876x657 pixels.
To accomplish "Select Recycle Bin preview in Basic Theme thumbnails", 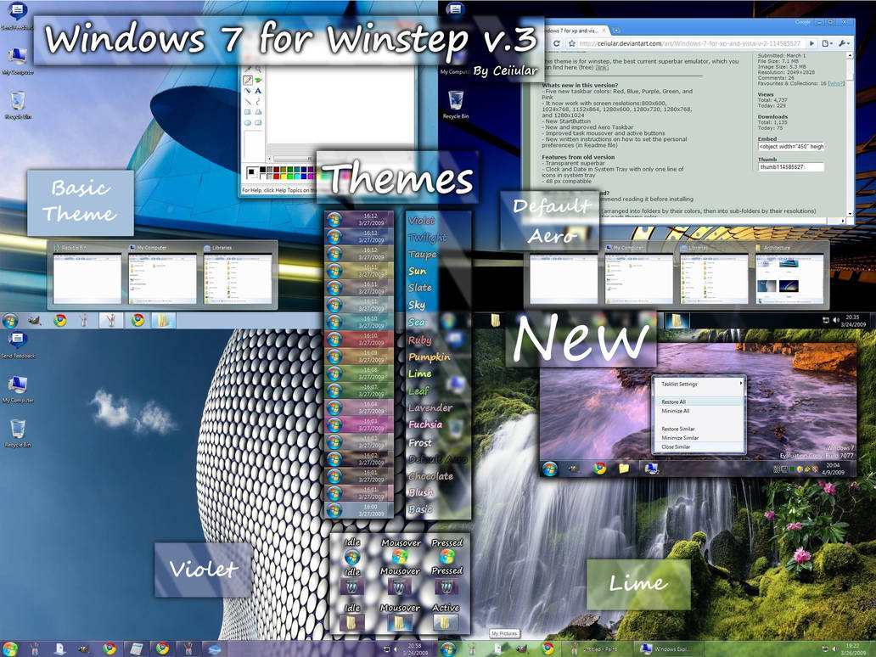I will point(87,274).
